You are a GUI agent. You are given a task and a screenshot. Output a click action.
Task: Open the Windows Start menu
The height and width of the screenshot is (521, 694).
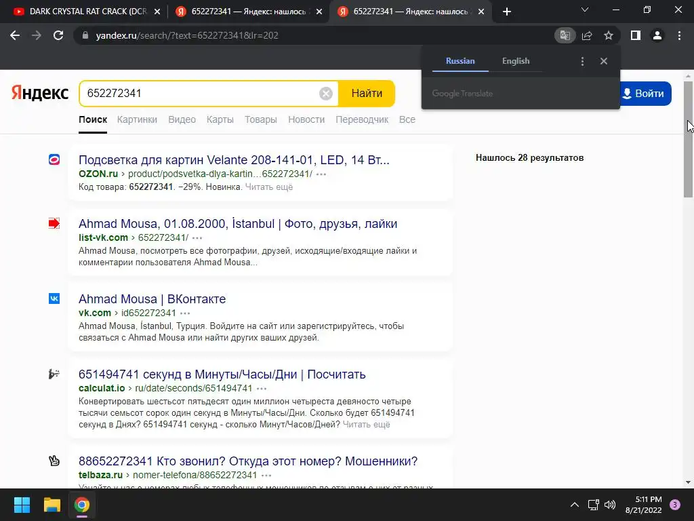coord(22,505)
